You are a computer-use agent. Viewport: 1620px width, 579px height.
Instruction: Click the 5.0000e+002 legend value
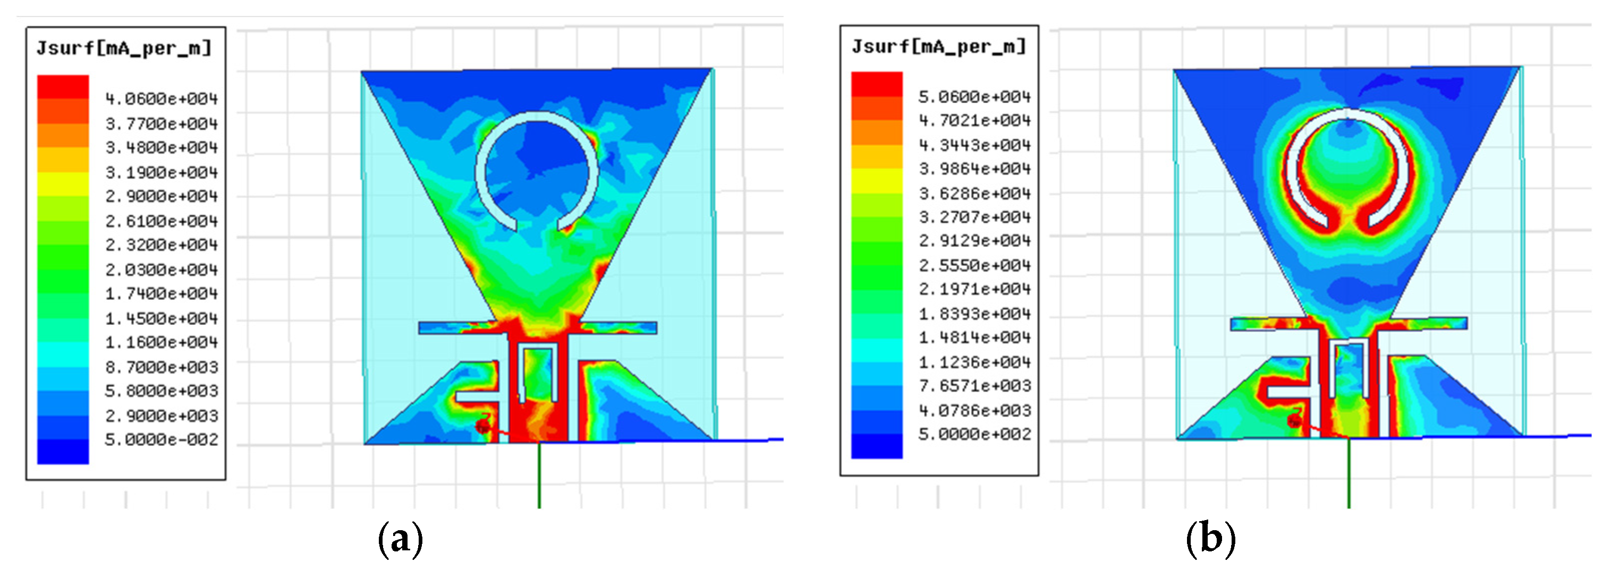pyautogui.click(x=974, y=434)
